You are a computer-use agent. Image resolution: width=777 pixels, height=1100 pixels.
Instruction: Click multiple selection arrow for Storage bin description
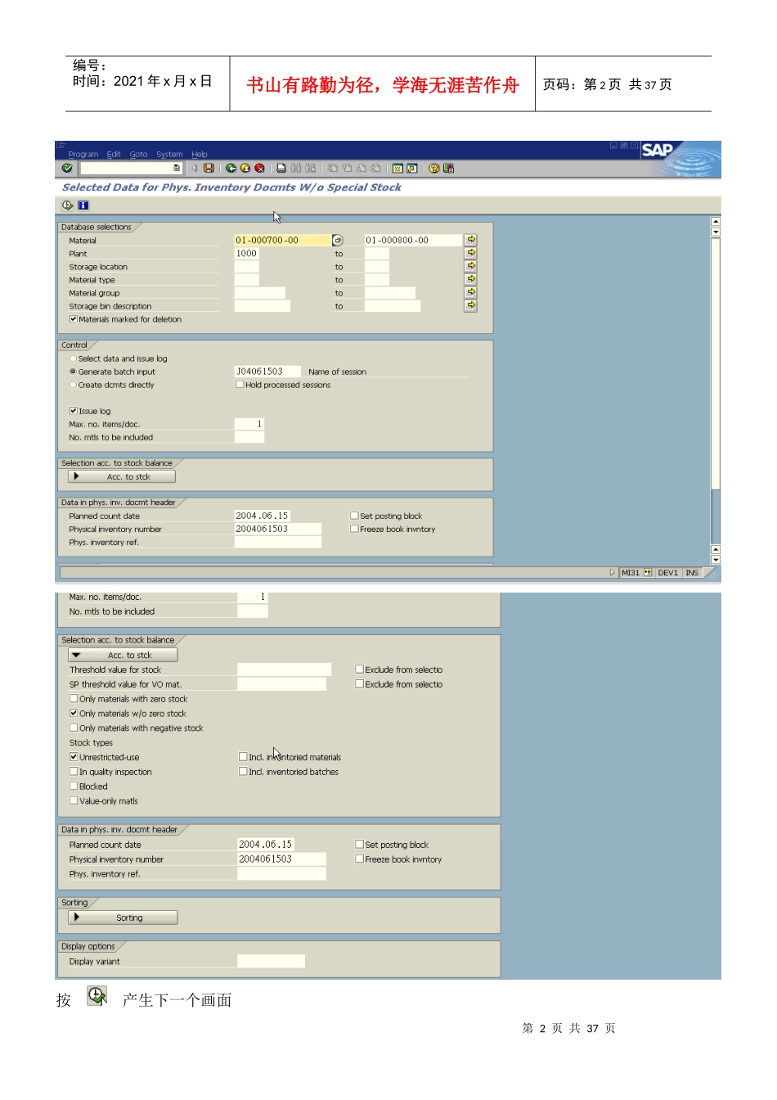point(471,305)
